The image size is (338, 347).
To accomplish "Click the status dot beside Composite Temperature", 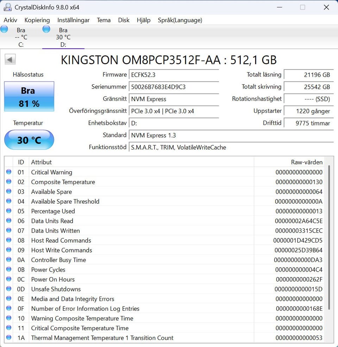I will [9, 182].
